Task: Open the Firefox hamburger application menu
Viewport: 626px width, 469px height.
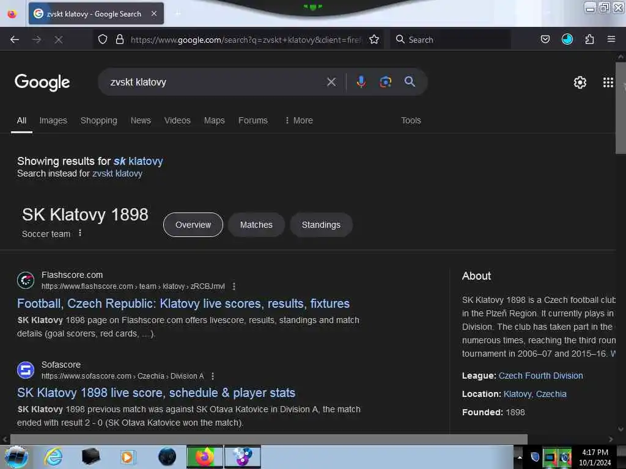Action: 611,39
